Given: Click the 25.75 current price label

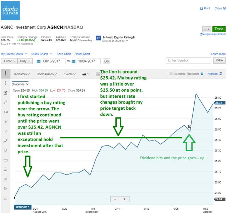Looking at the screenshot, I should (219, 103).
